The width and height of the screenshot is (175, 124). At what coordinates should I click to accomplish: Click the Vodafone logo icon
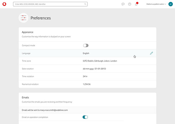4,4
